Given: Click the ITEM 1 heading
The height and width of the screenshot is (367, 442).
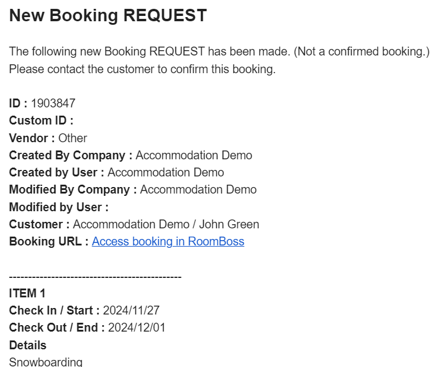Looking at the screenshot, I should coord(27,293).
